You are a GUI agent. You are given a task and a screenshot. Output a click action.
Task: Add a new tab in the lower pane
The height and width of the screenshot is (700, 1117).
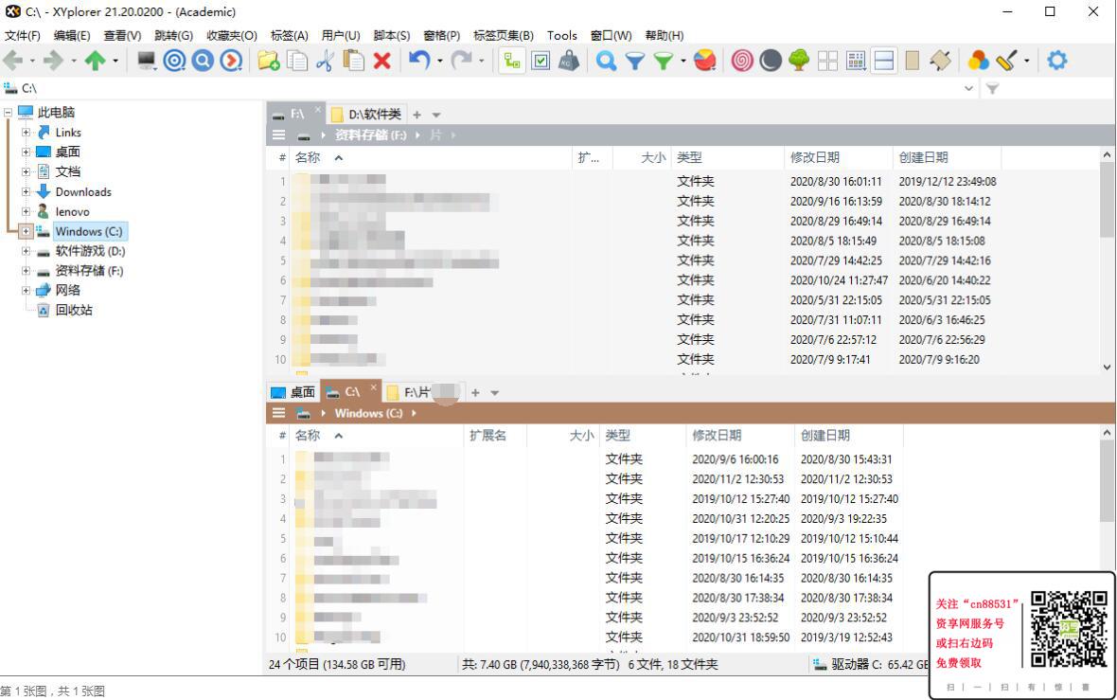[475, 393]
